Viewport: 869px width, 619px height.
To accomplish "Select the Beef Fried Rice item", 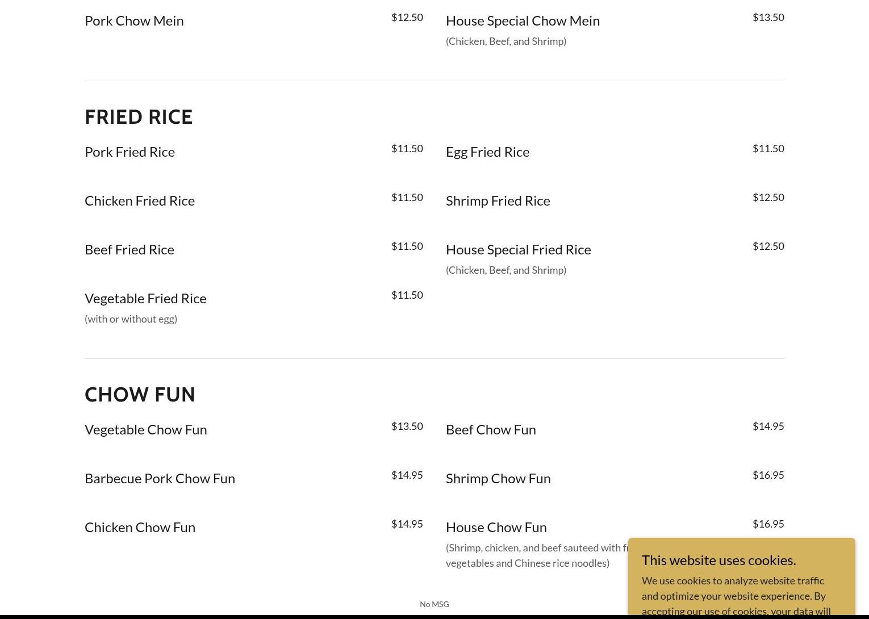I will [129, 249].
